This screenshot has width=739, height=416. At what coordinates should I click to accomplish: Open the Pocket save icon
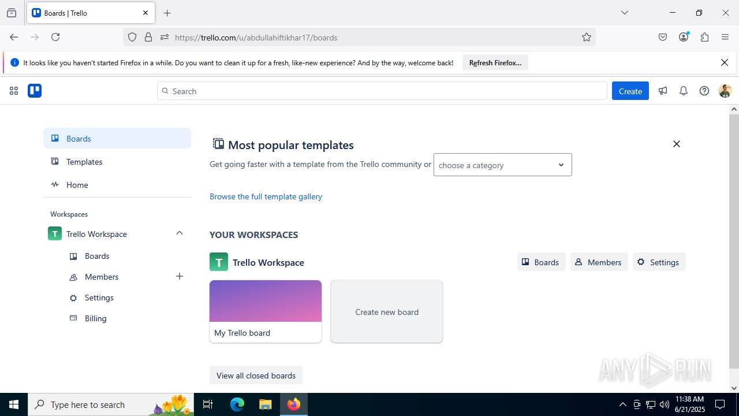pos(663,37)
